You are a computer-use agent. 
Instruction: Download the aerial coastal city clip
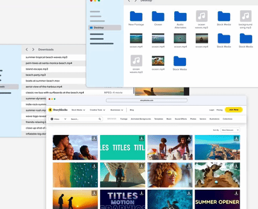(236, 138)
